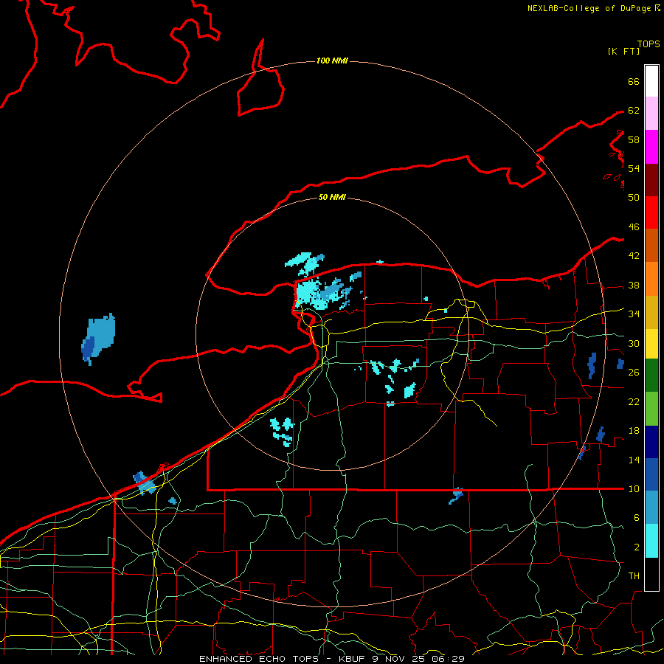Click the '9 NOV 25' date text
The height and width of the screenshot is (664, 664).
pyautogui.click(x=400, y=659)
